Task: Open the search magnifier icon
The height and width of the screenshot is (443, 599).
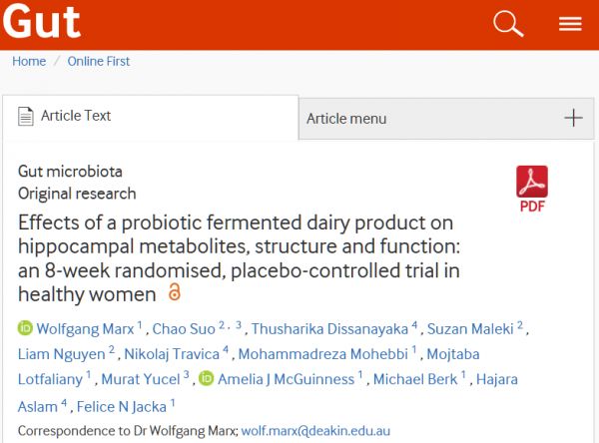Action: click(508, 24)
